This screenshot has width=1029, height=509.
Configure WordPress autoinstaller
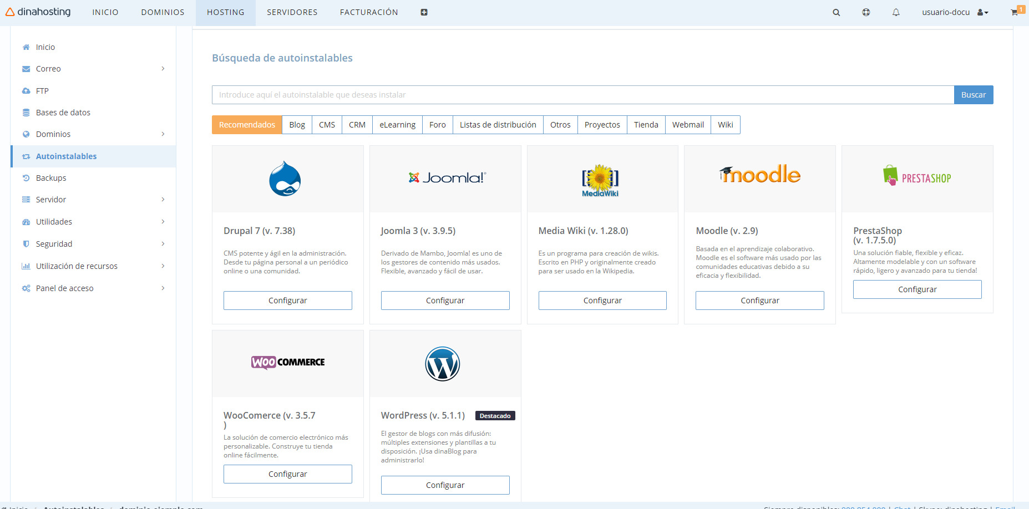(445, 485)
